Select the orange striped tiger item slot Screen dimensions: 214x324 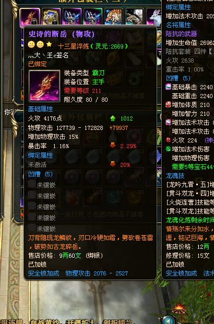pyautogui.click(x=113, y=17)
